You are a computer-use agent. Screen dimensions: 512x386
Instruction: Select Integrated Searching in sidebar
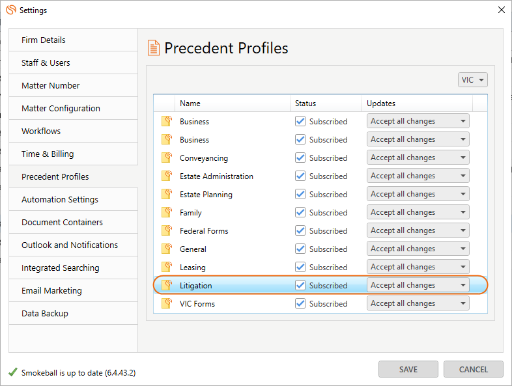click(x=73, y=268)
